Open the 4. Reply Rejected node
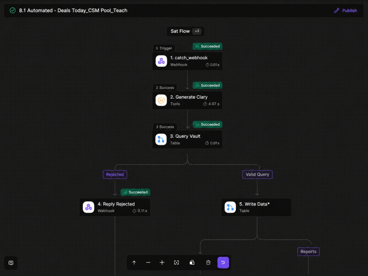 point(115,207)
